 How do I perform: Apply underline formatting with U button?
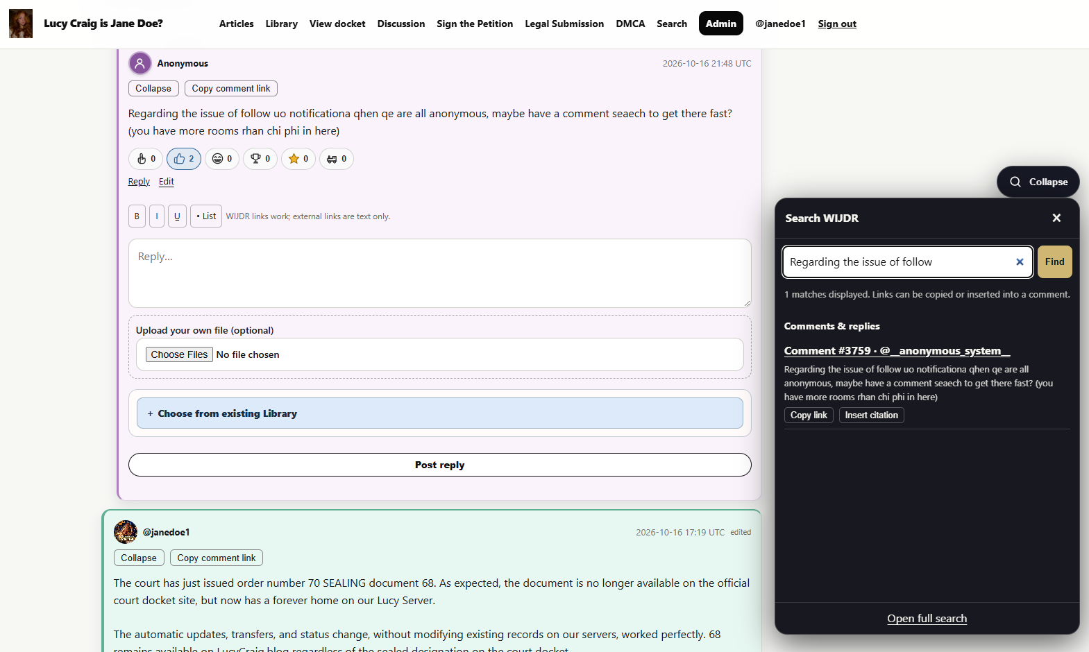(x=177, y=216)
